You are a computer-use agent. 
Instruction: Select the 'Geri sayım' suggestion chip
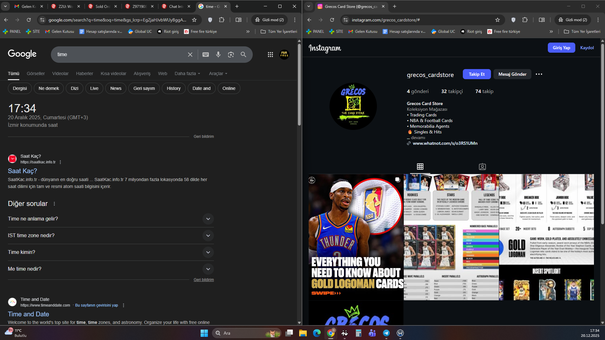(144, 88)
